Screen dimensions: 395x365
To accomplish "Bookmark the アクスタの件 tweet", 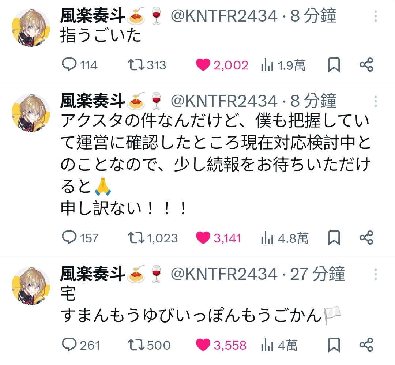I will 334,237.
